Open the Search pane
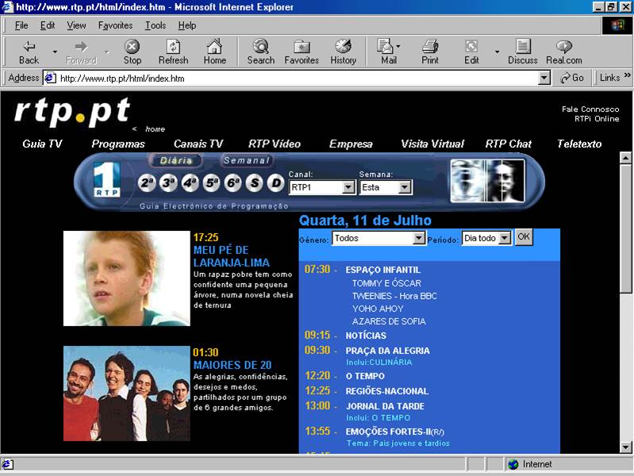The height and width of the screenshot is (476, 634). point(261,52)
